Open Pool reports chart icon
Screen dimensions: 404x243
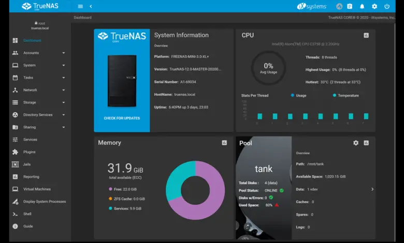click(x=366, y=143)
